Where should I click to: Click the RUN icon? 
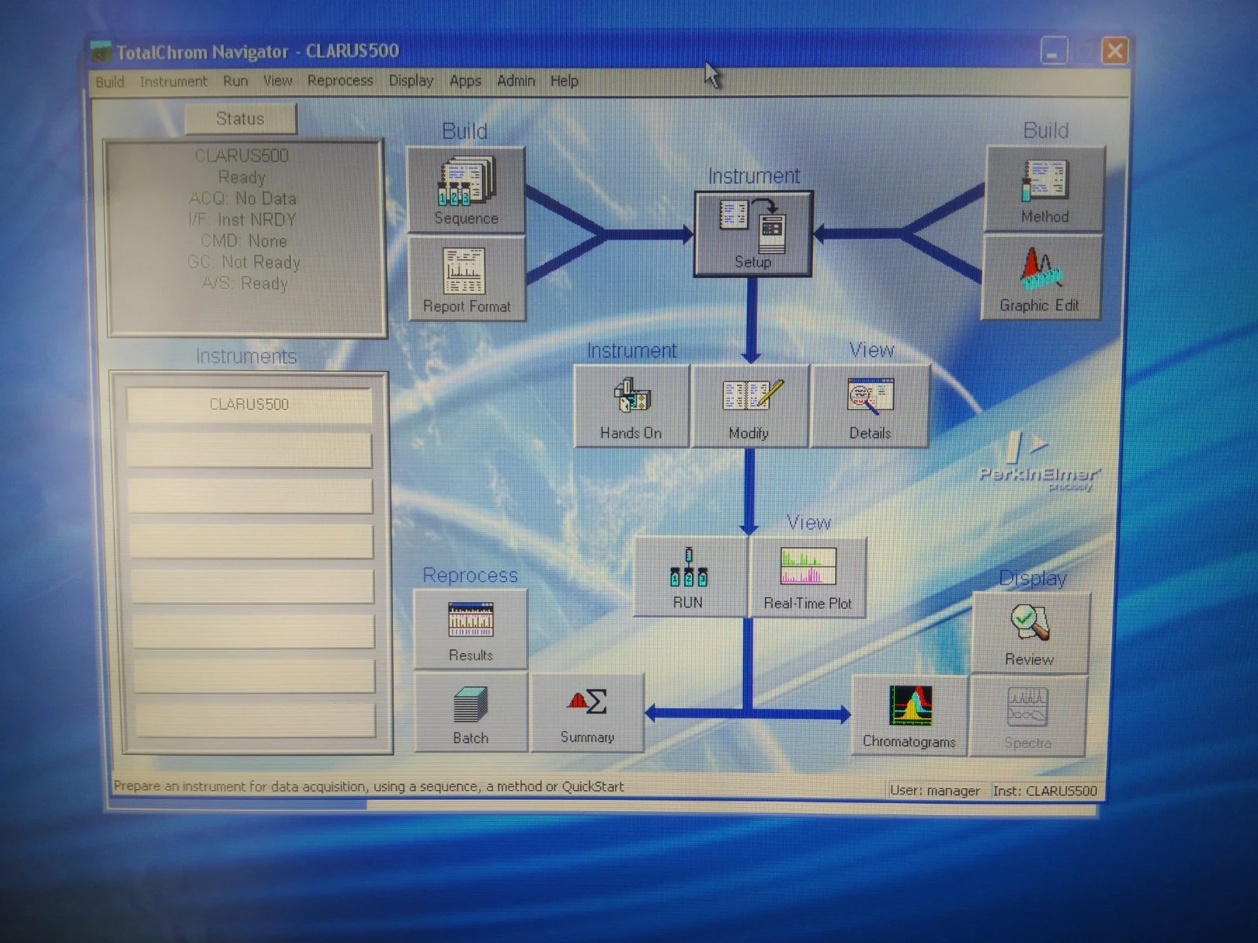point(690,577)
